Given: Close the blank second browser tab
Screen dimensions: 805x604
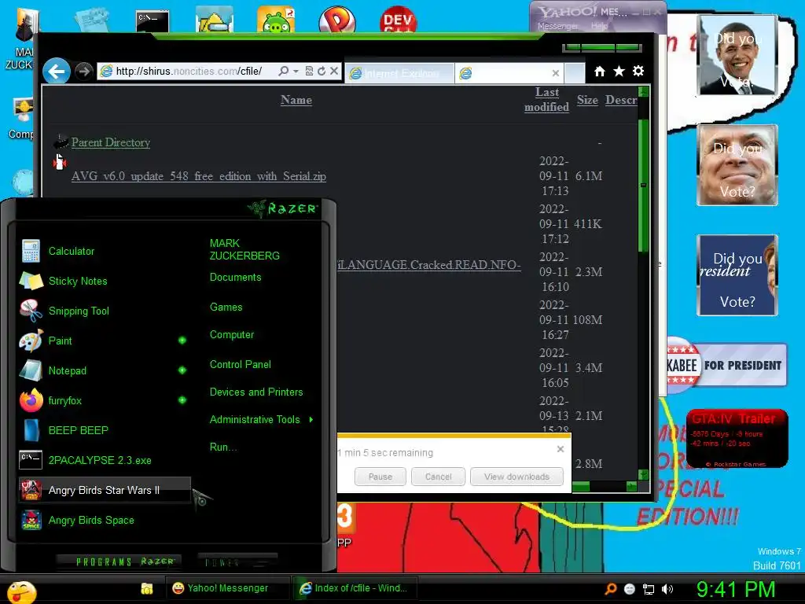Looking at the screenshot, I should (555, 73).
